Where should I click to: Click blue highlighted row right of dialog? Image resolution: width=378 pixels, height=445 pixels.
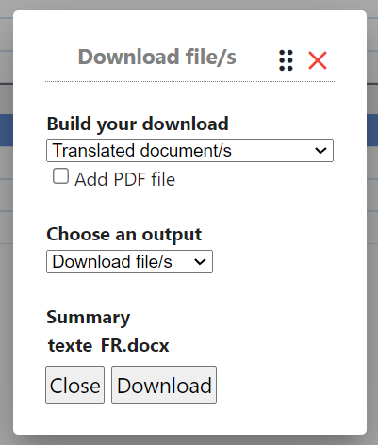click(372, 130)
